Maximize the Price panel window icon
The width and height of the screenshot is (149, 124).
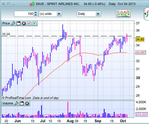(18, 23)
